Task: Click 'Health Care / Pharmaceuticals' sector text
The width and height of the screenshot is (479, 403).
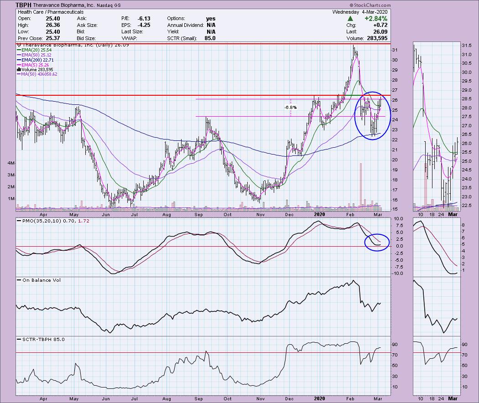Action: 51,12
